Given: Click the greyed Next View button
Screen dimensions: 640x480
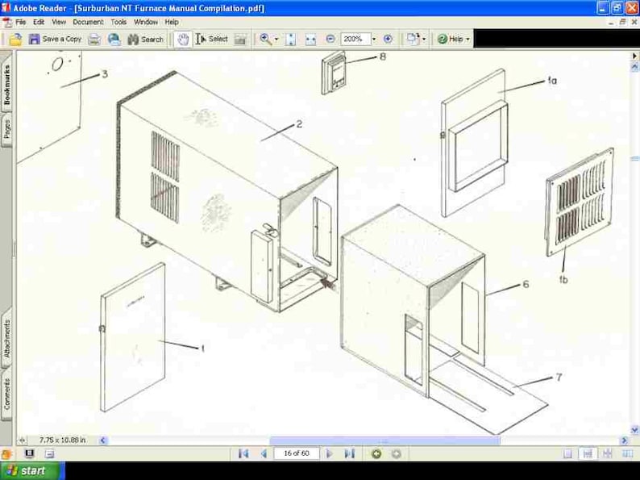Looking at the screenshot, I should 396,453.
